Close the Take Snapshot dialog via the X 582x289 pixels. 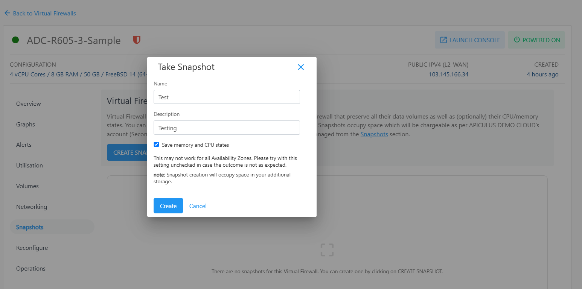coord(301,67)
